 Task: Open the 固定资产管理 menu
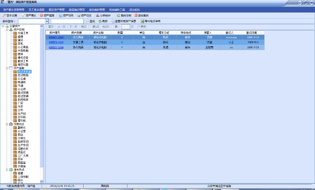pos(57,10)
